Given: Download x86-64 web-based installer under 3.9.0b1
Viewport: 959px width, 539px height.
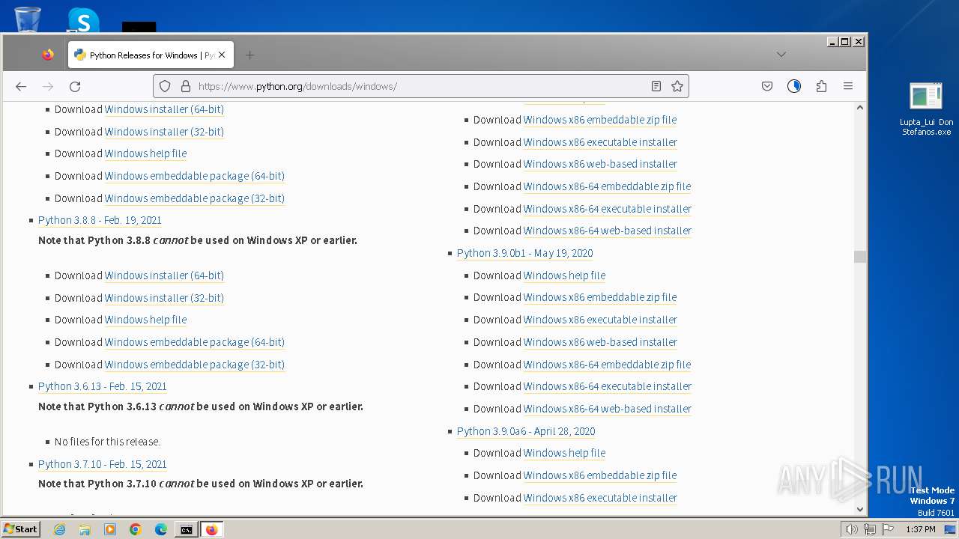Looking at the screenshot, I should click(608, 409).
